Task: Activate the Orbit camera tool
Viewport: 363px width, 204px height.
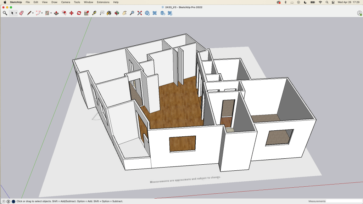Action: [117, 13]
